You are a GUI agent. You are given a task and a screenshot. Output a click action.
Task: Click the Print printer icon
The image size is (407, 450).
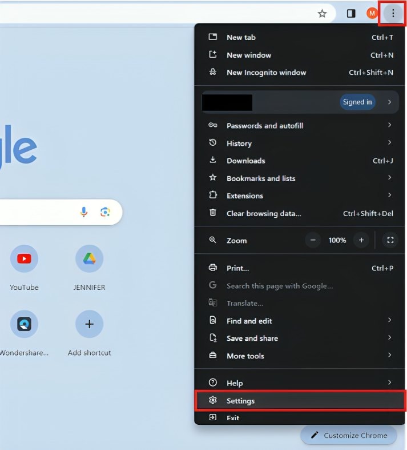213,268
